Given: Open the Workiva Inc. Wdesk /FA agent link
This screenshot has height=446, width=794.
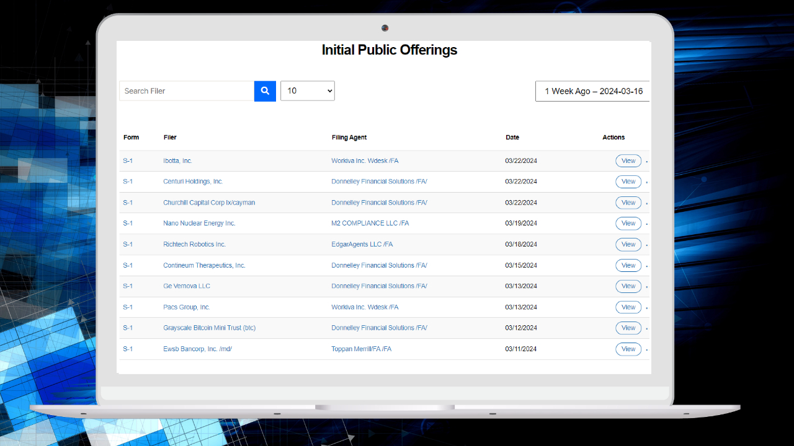Looking at the screenshot, I should coord(365,160).
